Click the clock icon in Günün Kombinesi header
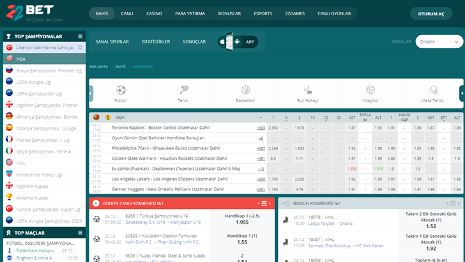465x262 pixels. [x=287, y=203]
